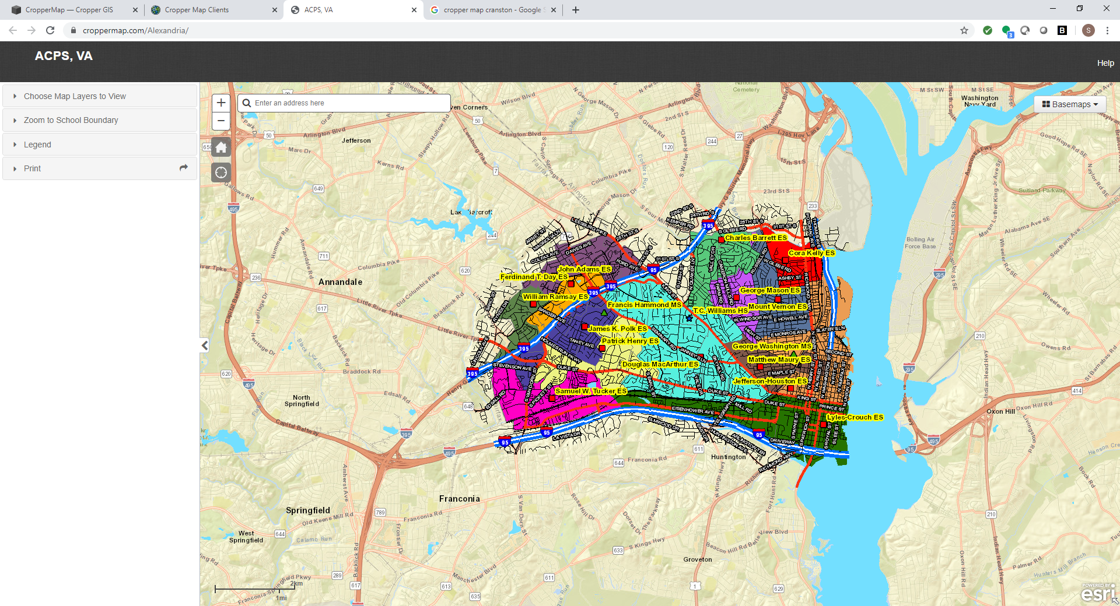
Task: Click the Annandale place label
Action: pos(340,282)
